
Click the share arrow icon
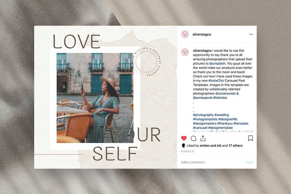[x=203, y=138]
